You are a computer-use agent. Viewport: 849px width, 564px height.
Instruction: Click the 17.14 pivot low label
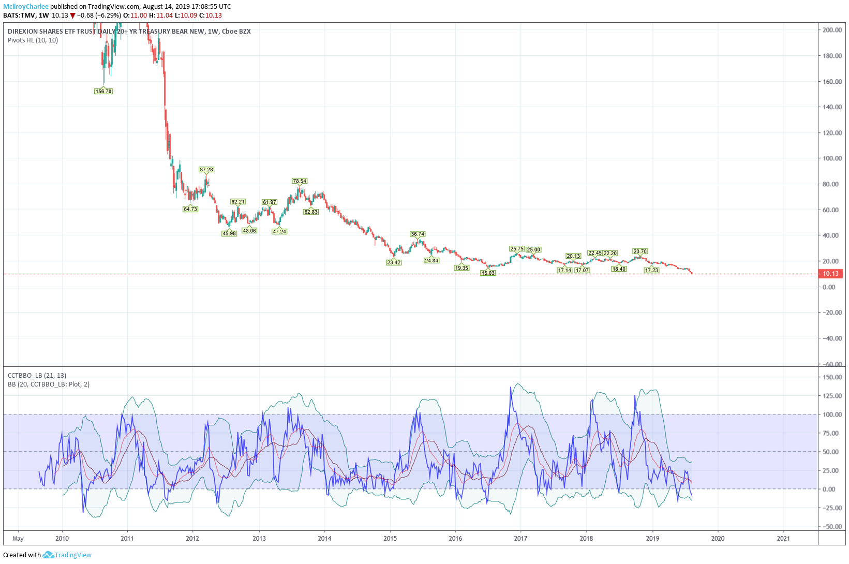click(x=564, y=270)
